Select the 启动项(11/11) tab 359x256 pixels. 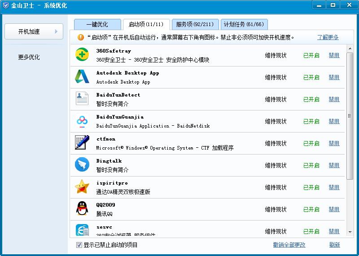146,24
